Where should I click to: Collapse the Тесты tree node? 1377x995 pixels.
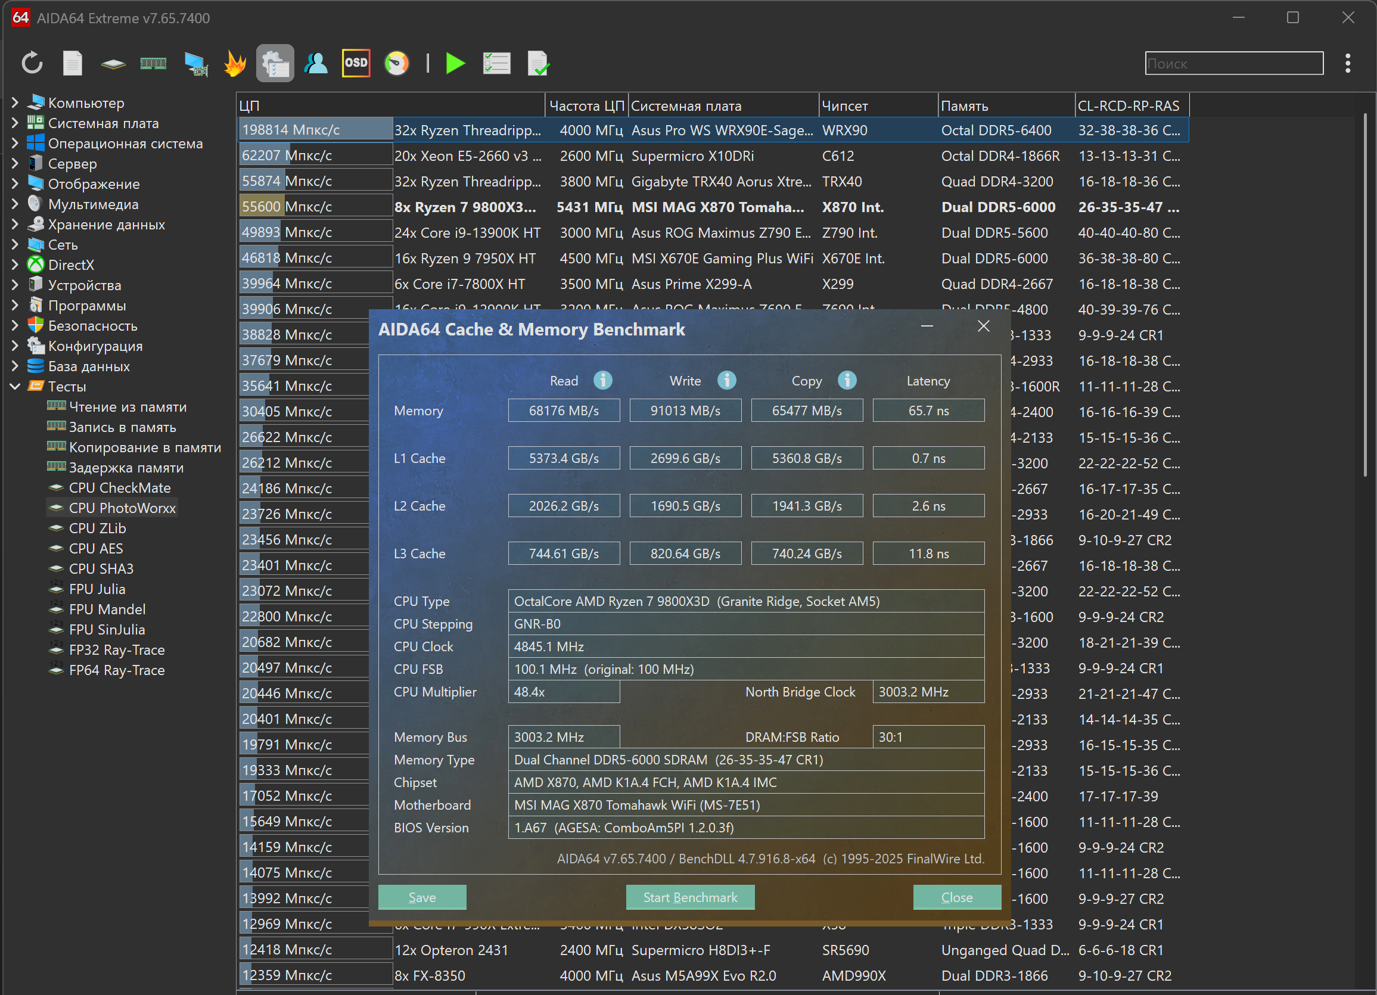15,386
